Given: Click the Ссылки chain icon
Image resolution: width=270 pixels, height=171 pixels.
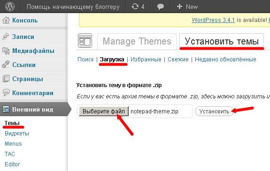Looking at the screenshot, I should tap(6, 65).
